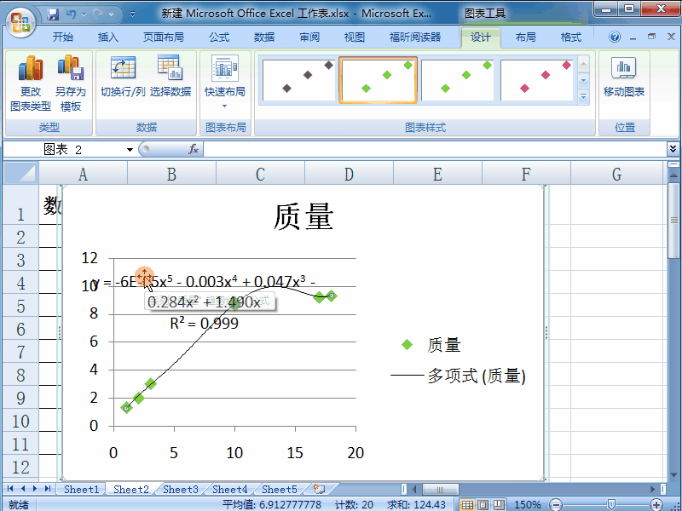Redo the last action
Image resolution: width=682 pixels, height=511 pixels.
coord(98,14)
